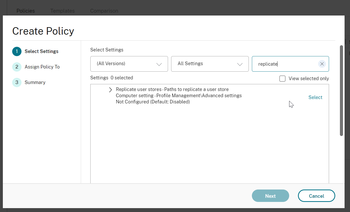
Task: Open the All Settings category dropdown
Action: 210,64
